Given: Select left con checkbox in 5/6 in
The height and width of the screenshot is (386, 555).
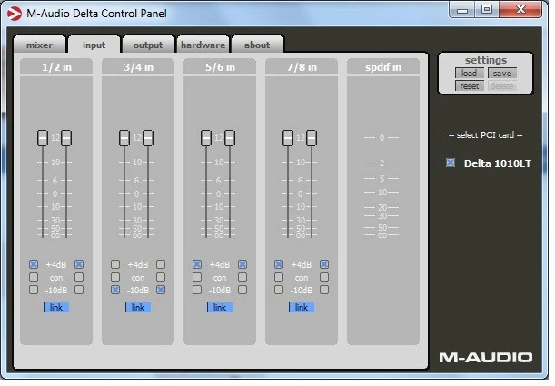Looking at the screenshot, I should point(197,277).
